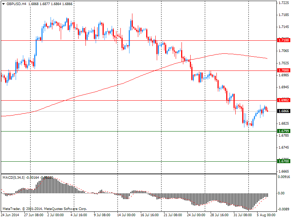Click the 1.6945 price scale value
This screenshot has height=218, width=291.
(284, 87)
